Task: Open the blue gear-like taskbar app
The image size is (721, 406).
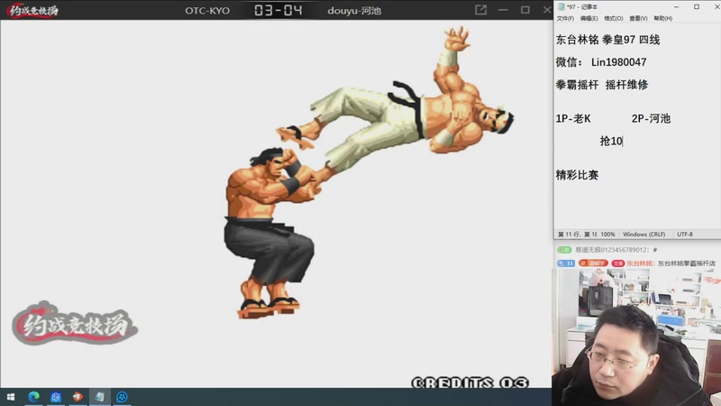Action: [x=122, y=397]
